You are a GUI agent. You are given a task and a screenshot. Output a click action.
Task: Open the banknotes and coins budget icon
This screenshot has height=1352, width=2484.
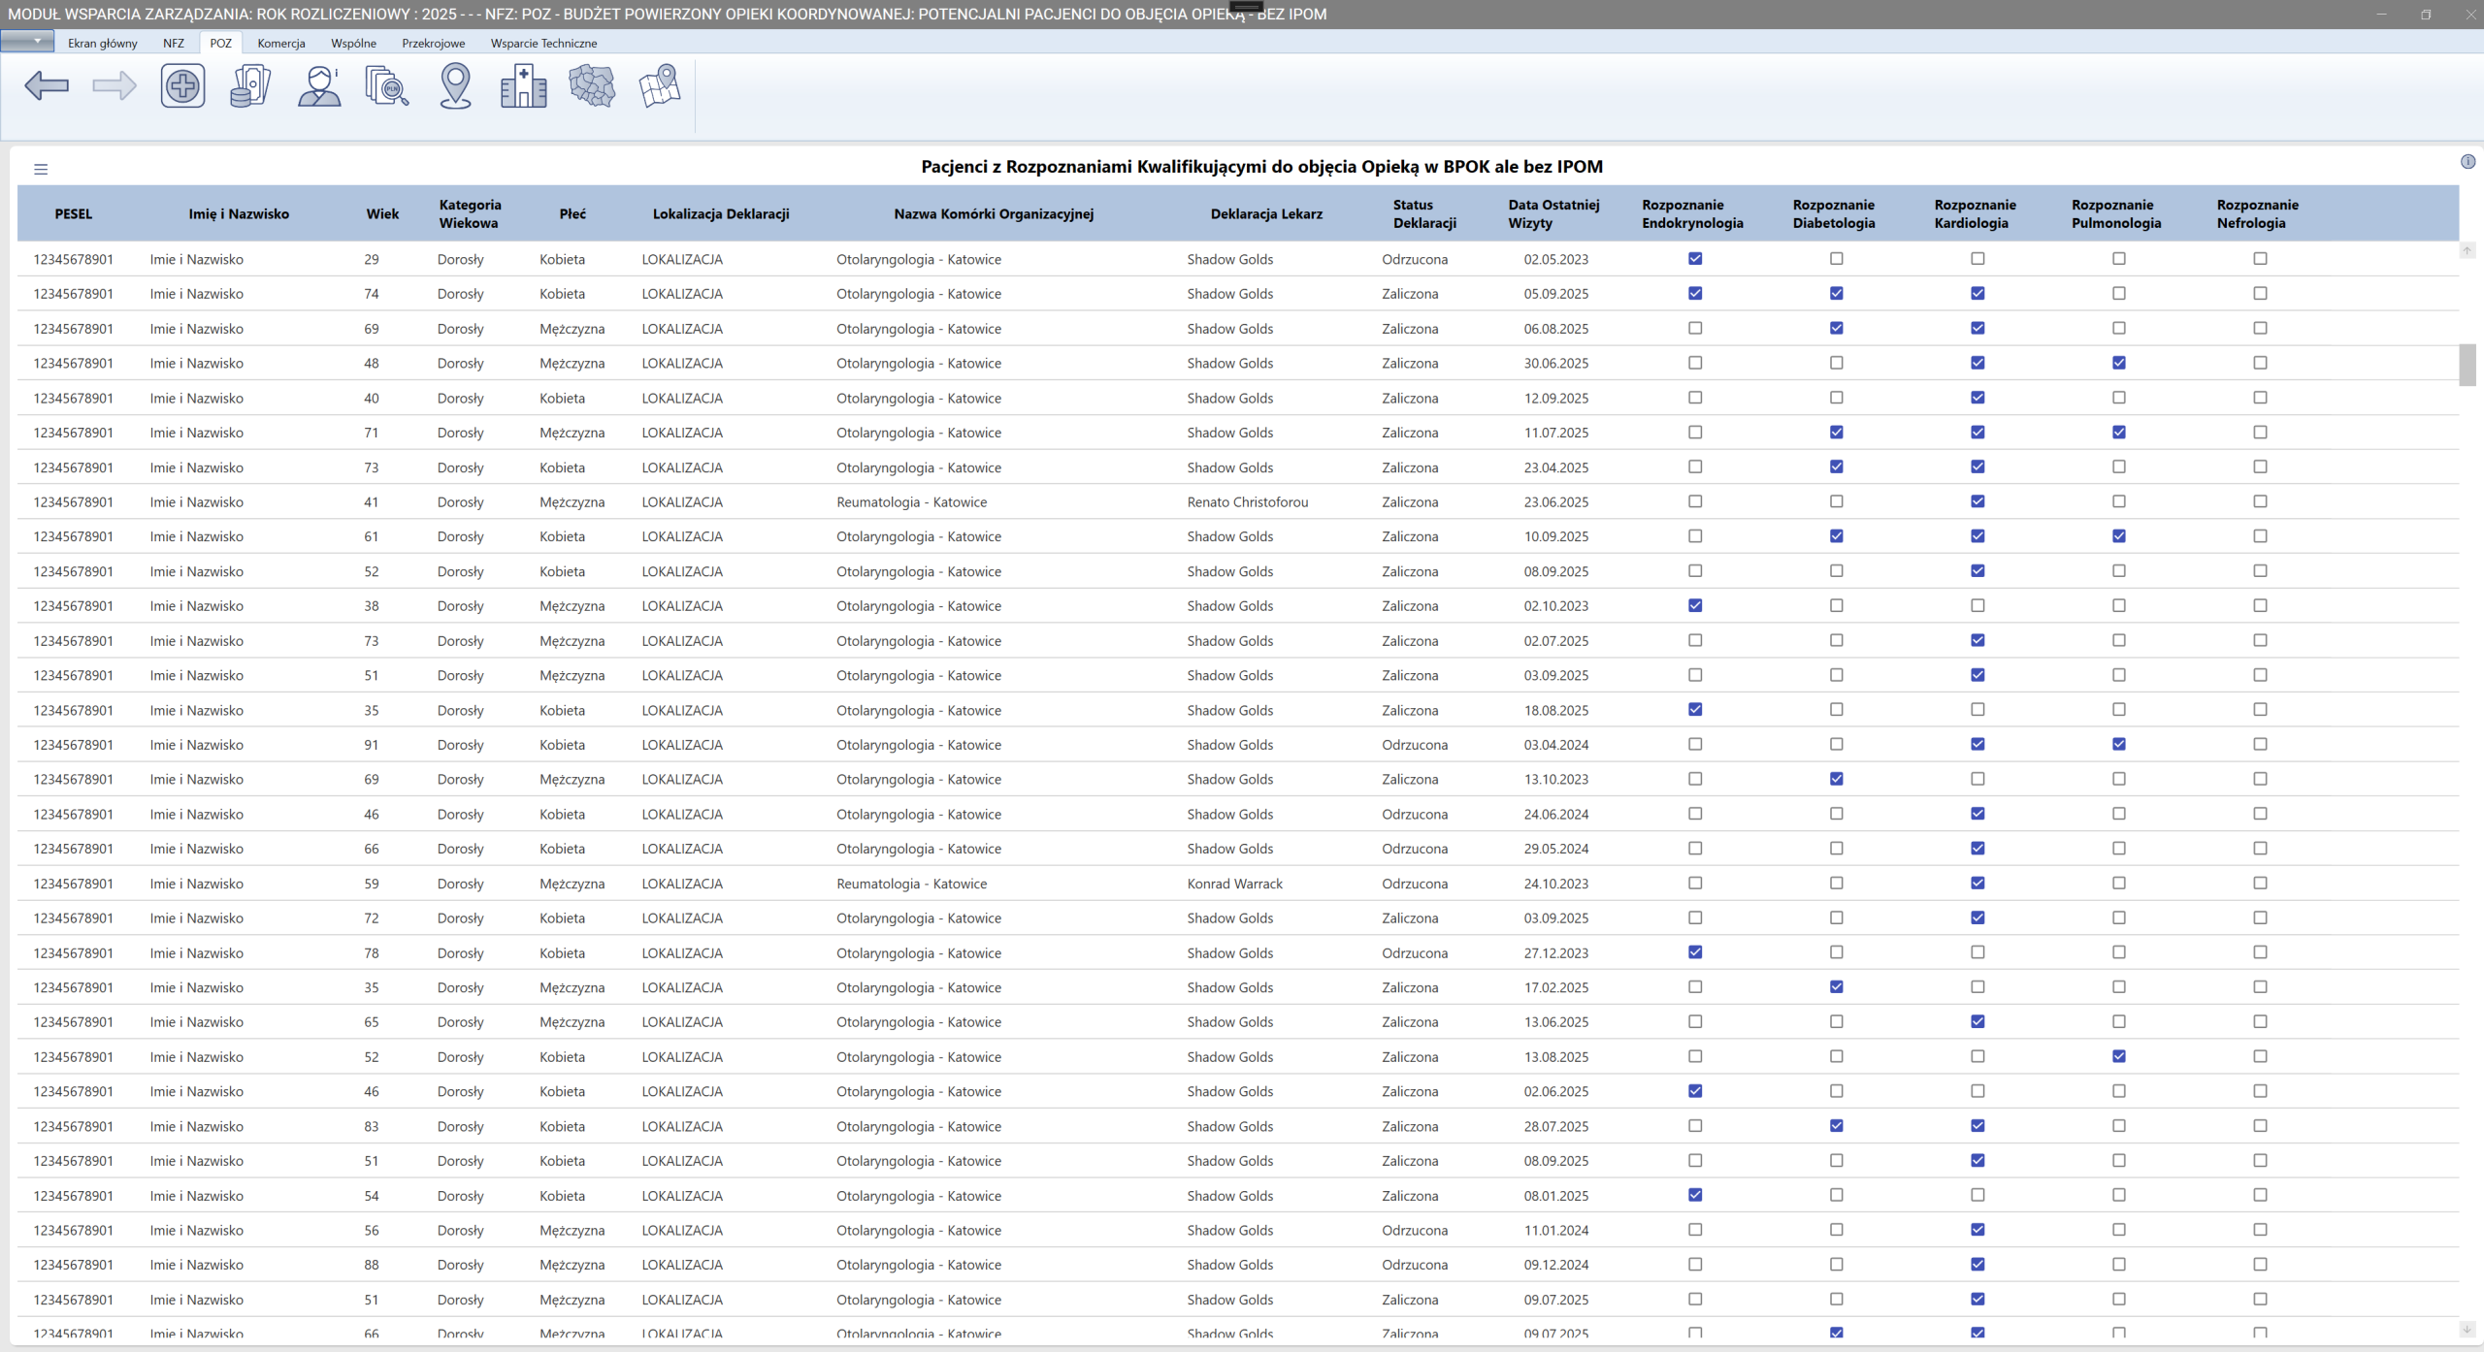point(250,86)
